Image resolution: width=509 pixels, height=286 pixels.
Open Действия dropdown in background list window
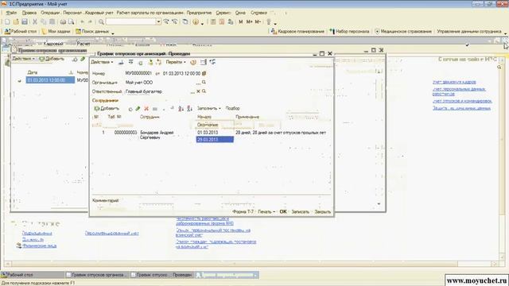[23, 59]
